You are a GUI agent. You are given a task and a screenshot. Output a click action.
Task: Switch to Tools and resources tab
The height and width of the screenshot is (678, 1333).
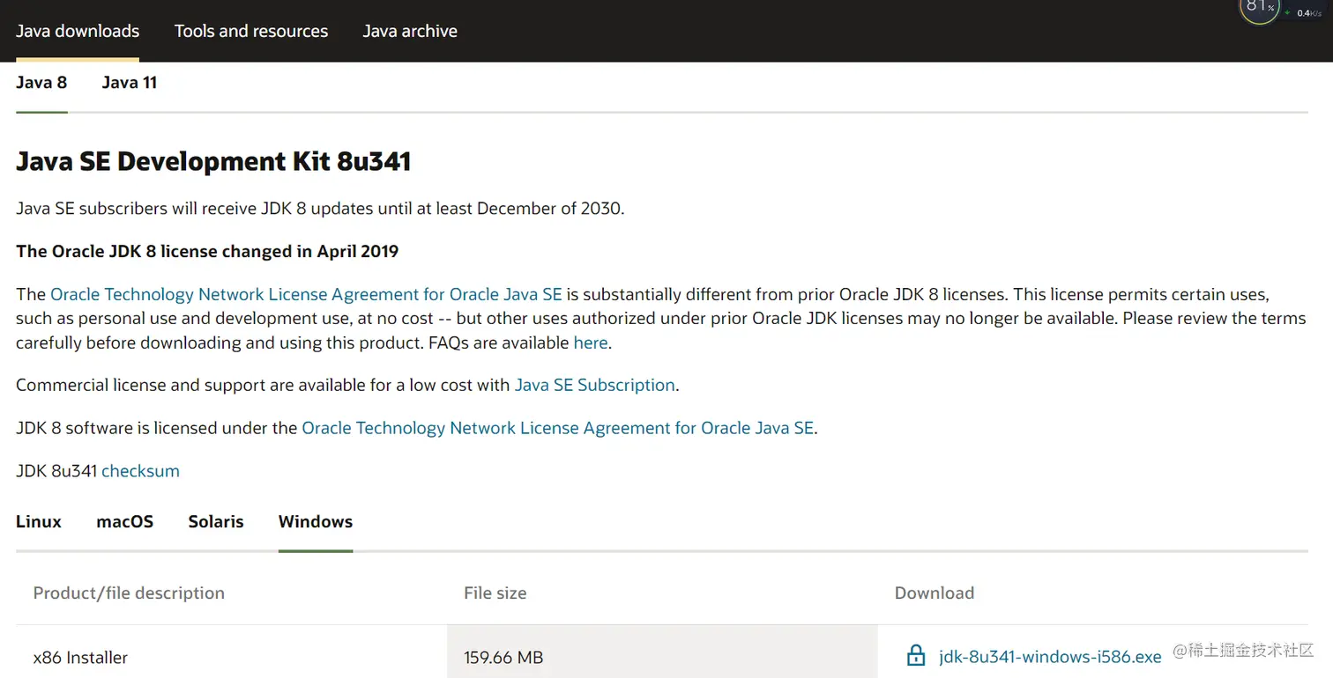[x=251, y=31]
